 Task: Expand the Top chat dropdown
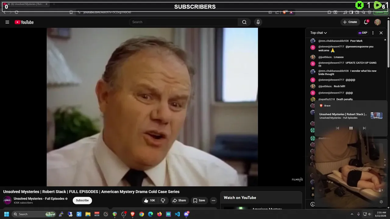coord(319,33)
